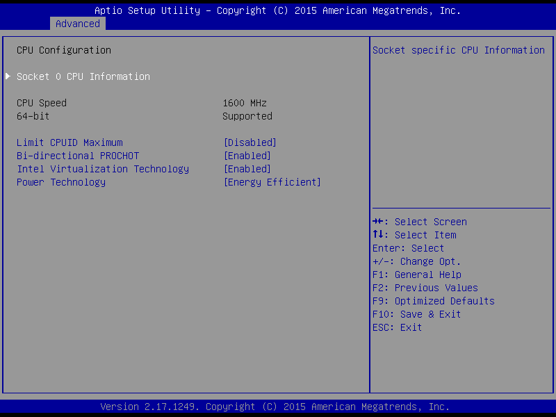
Task: Select the Power Technology setting label
Action: (61, 182)
